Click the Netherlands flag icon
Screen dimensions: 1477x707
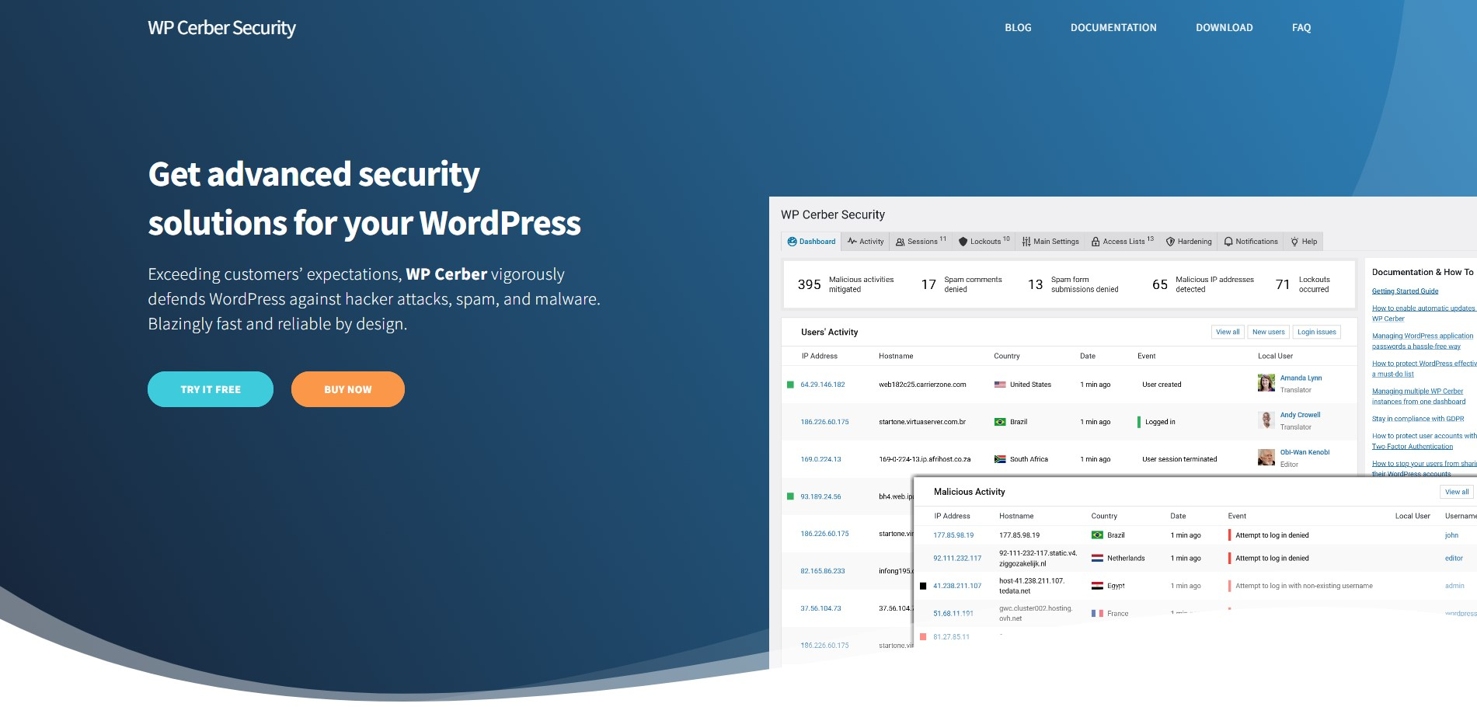(x=1097, y=558)
